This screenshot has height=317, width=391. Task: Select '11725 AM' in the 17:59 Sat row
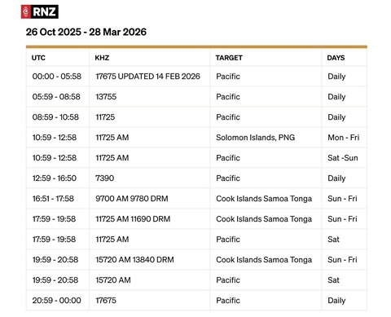click(x=112, y=240)
